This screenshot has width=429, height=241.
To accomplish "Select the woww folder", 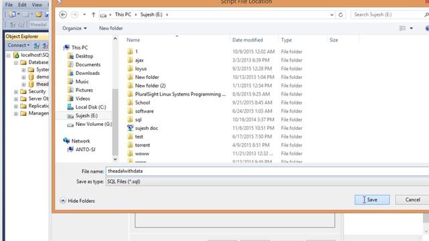I will click(142, 153).
